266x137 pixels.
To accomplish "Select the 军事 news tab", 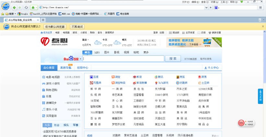I will (75, 125).
